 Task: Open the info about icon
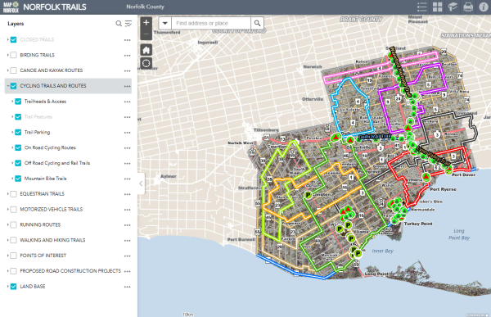coord(483,7)
